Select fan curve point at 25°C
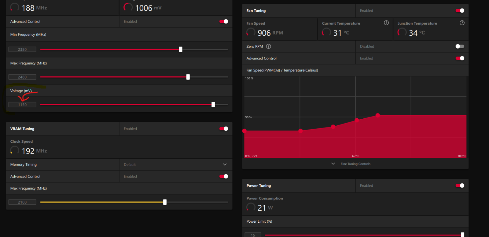The image size is (489, 237). click(x=244, y=131)
